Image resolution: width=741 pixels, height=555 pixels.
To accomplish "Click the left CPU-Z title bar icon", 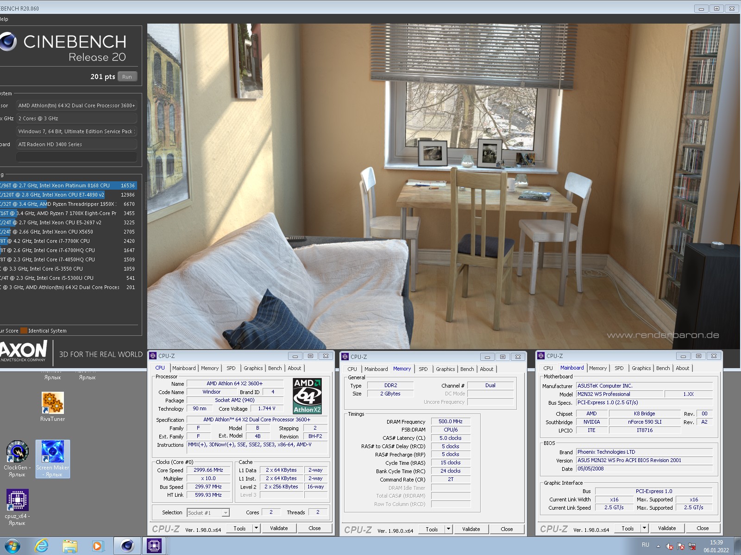I will 153,356.
